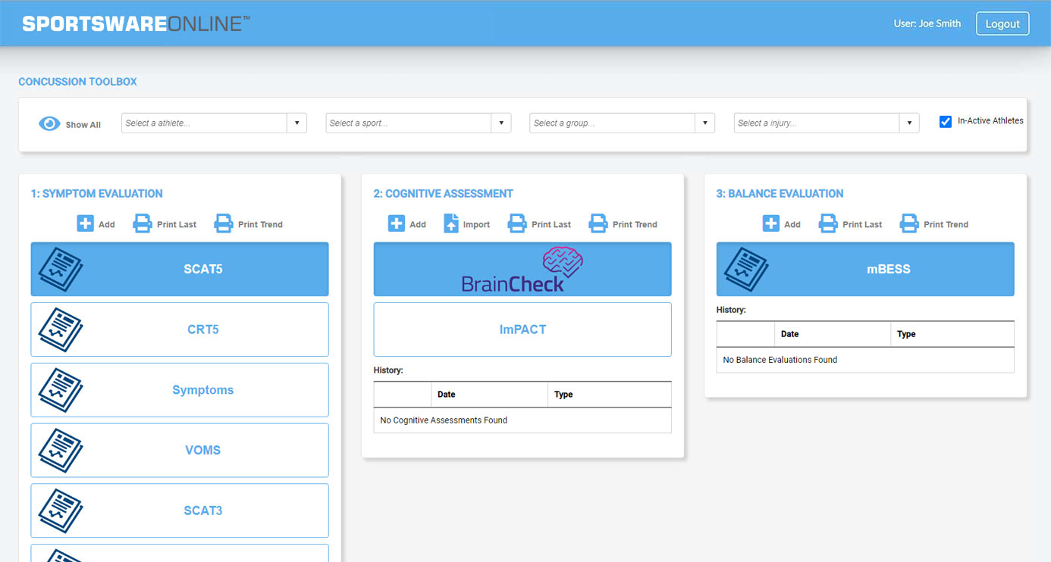The height and width of the screenshot is (562, 1051).
Task: Click the document icon on the CRT5 tile
Action: tap(61, 329)
